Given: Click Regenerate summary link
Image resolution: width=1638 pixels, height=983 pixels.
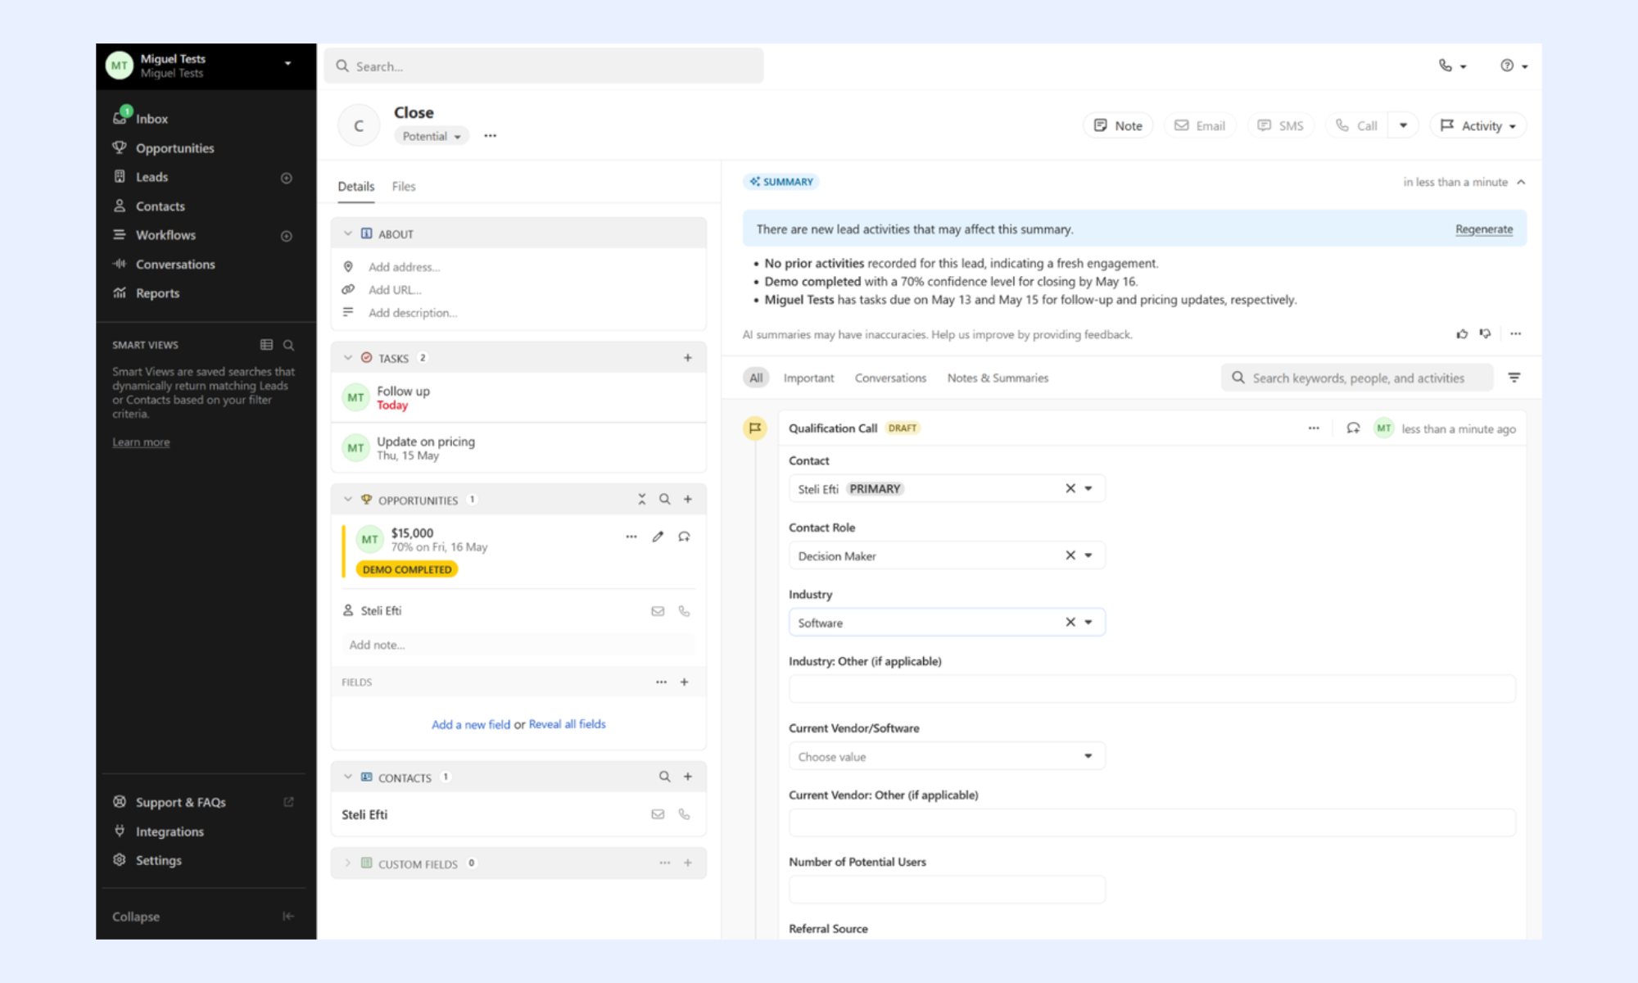Looking at the screenshot, I should pyautogui.click(x=1484, y=229).
